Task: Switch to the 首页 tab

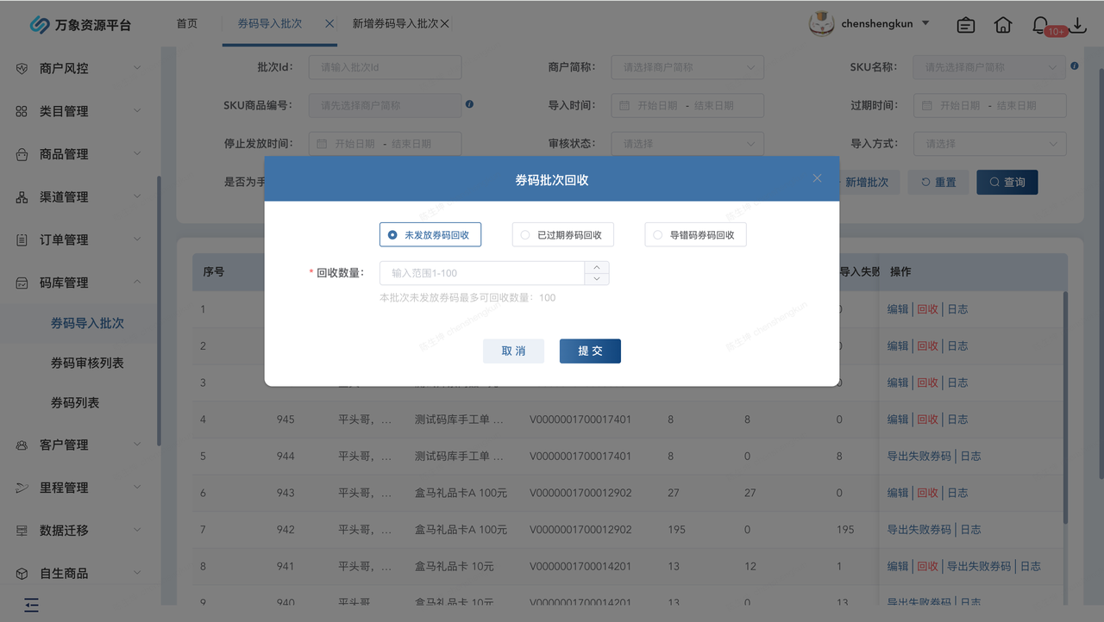Action: coord(187,24)
